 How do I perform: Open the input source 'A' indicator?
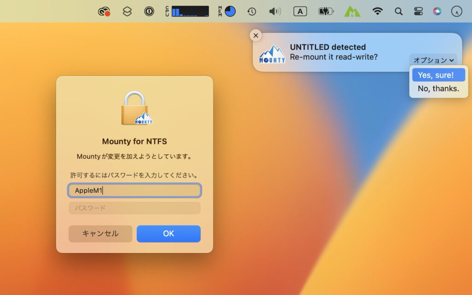300,11
